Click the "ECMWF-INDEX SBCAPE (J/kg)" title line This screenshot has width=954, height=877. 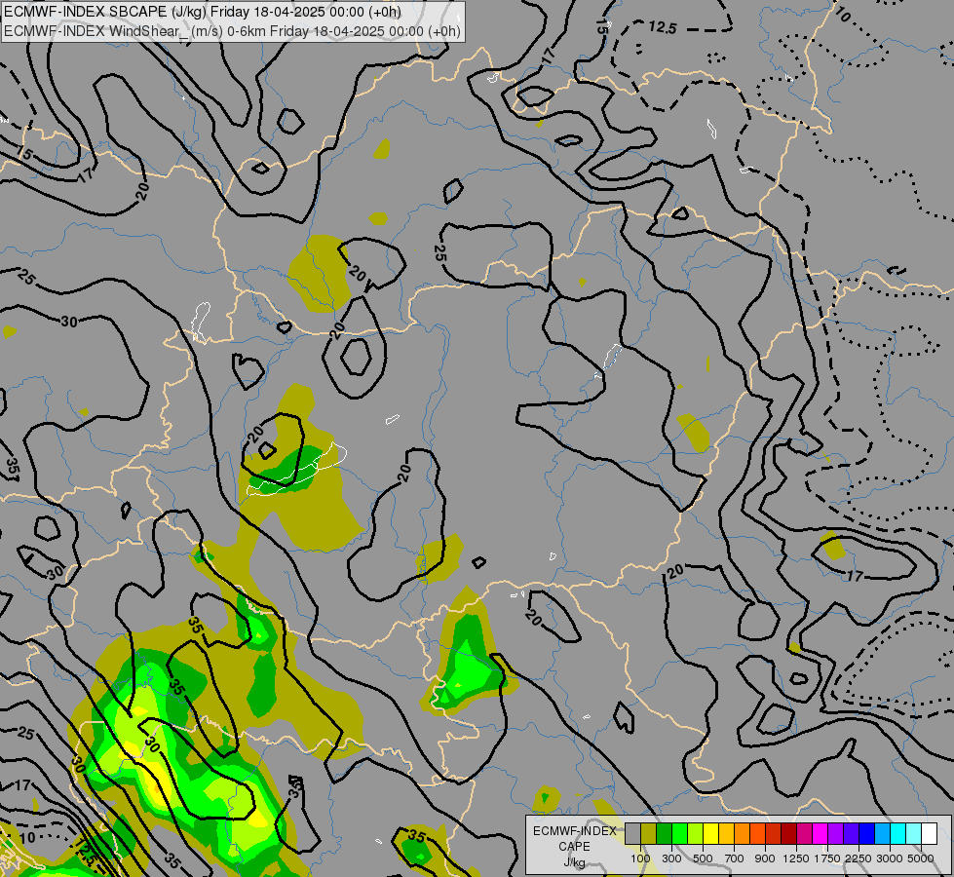coord(202,12)
